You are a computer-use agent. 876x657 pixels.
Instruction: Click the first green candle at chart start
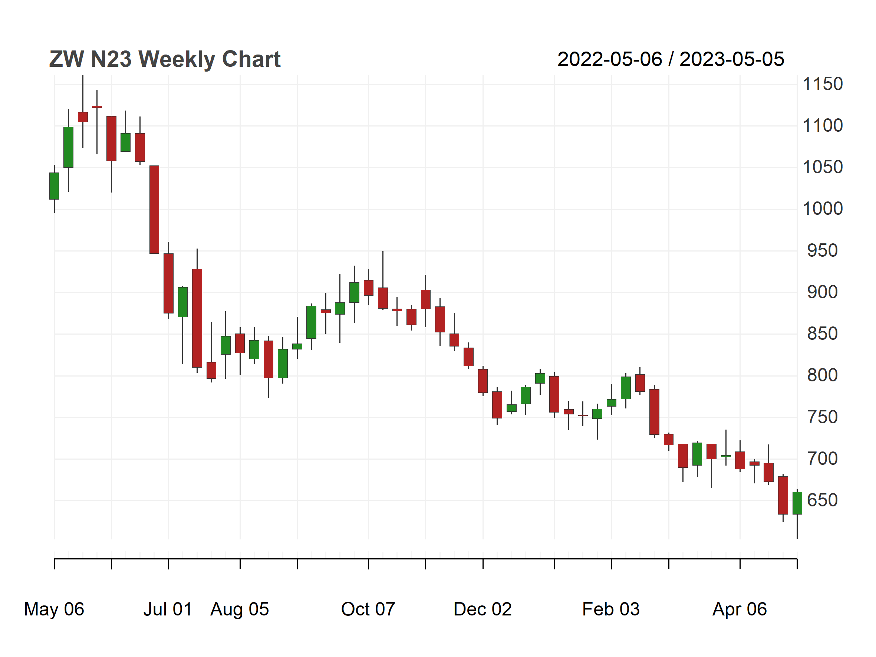pos(54,186)
